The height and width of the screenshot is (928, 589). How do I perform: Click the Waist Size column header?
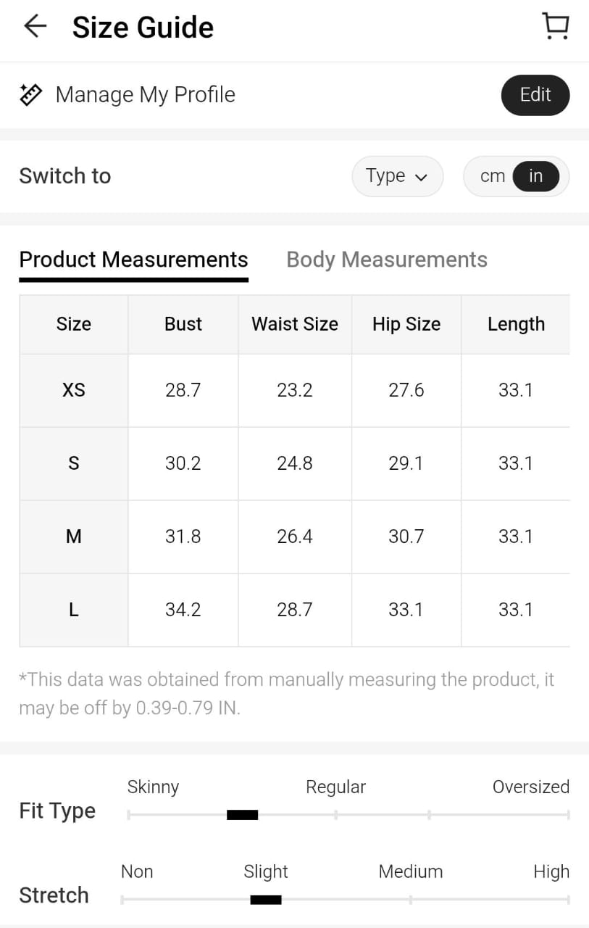coord(295,324)
